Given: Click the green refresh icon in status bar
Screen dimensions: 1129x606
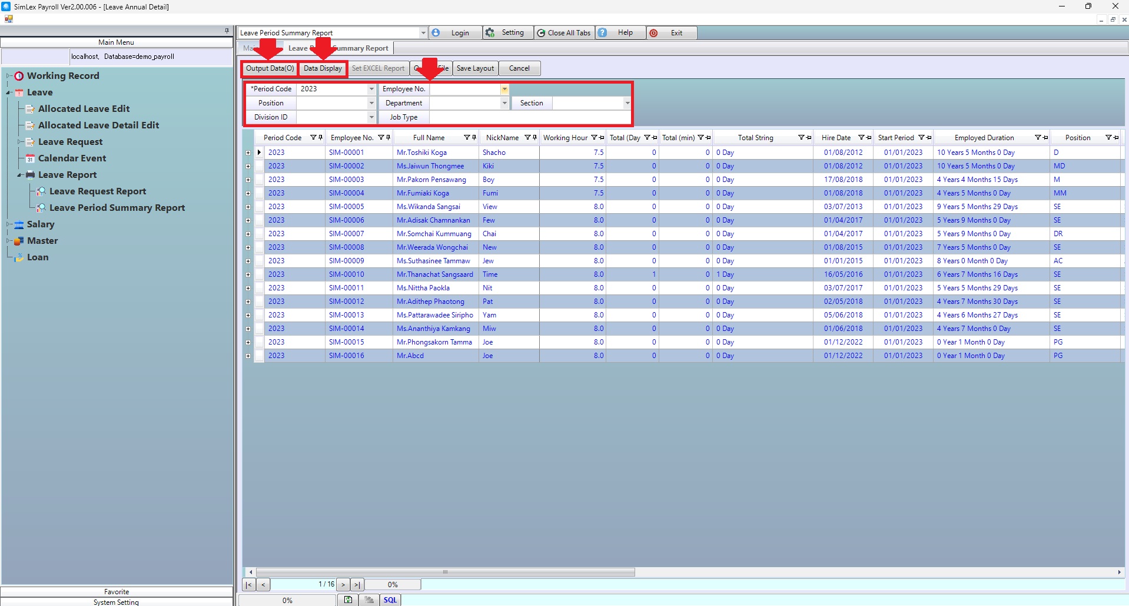Looking at the screenshot, I should [x=348, y=600].
